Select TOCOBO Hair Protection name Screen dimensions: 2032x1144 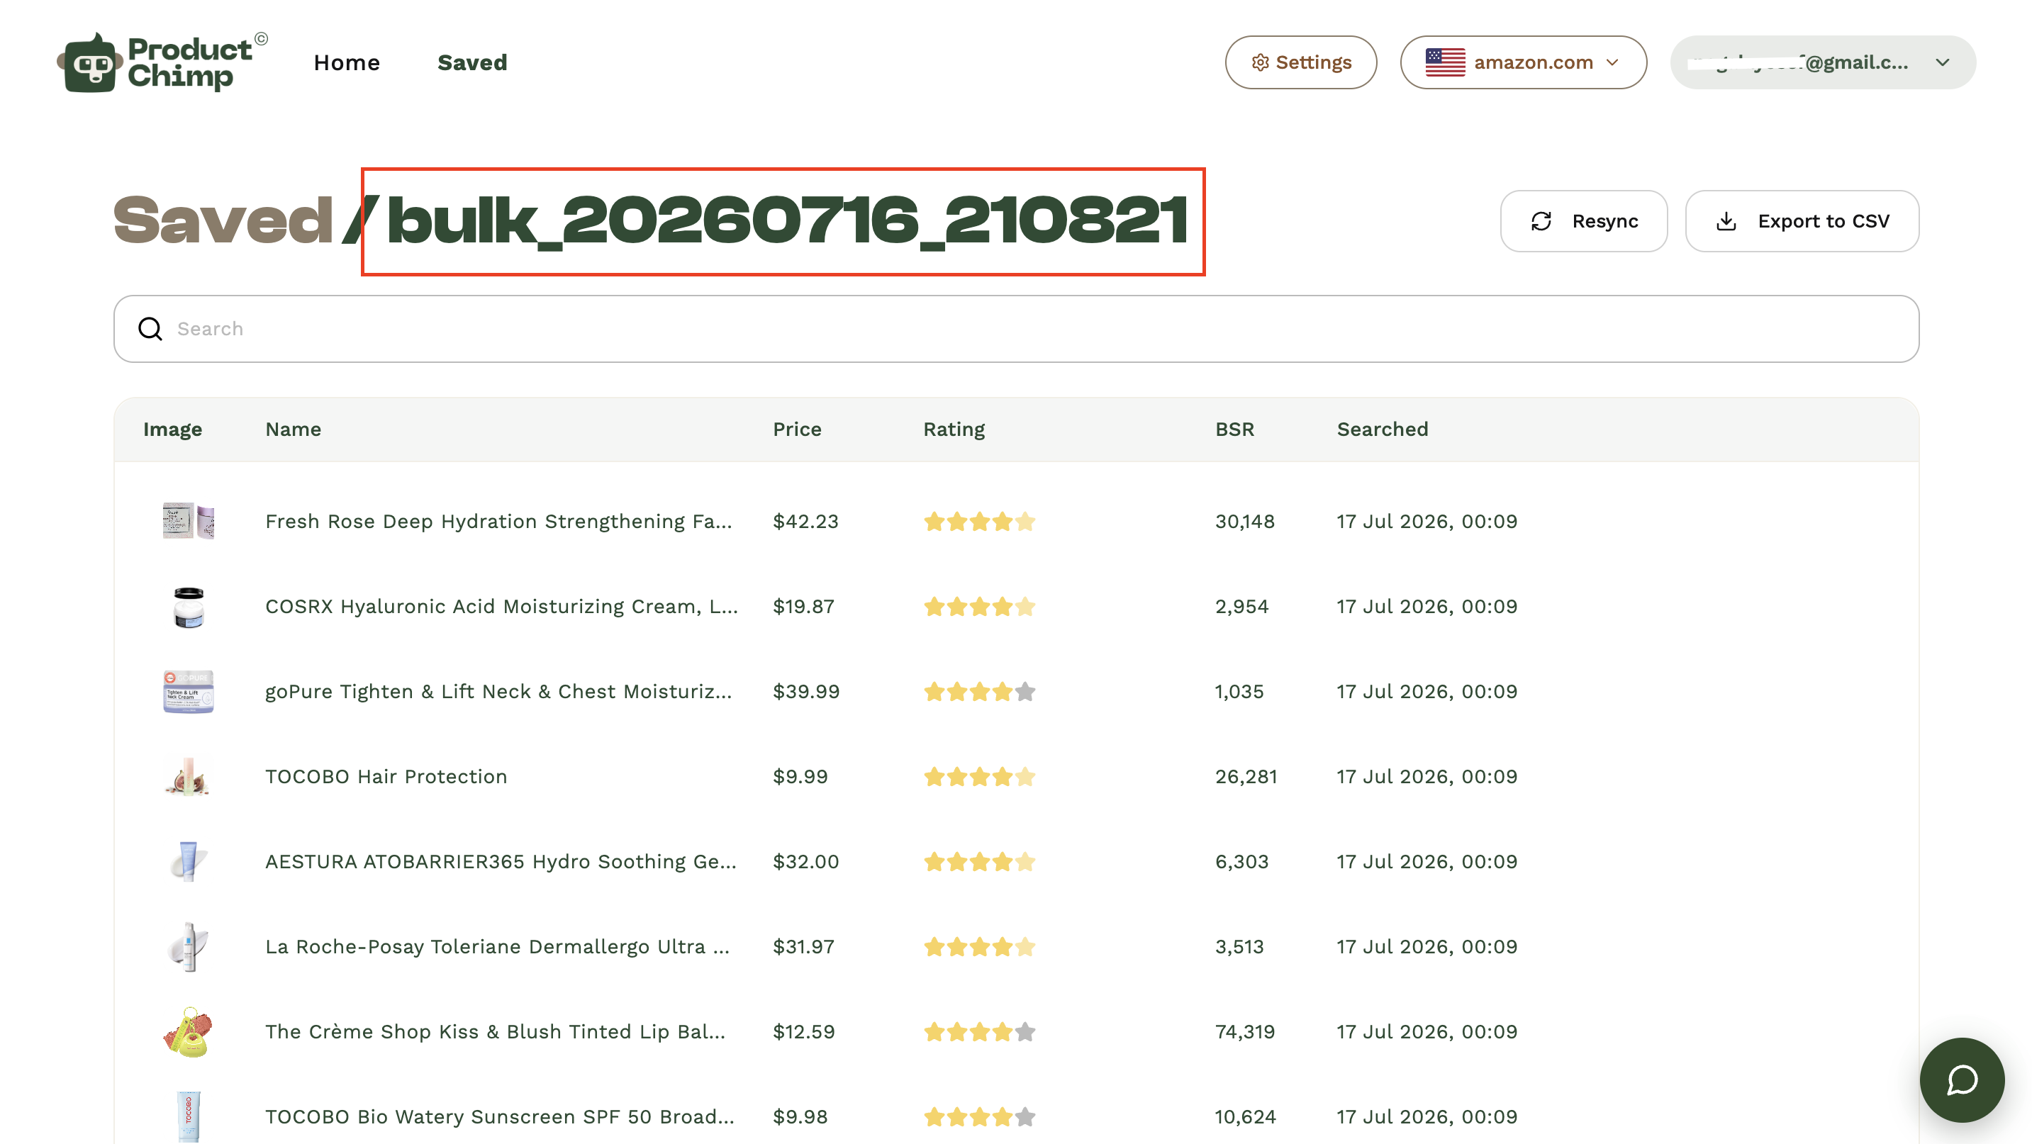(386, 777)
